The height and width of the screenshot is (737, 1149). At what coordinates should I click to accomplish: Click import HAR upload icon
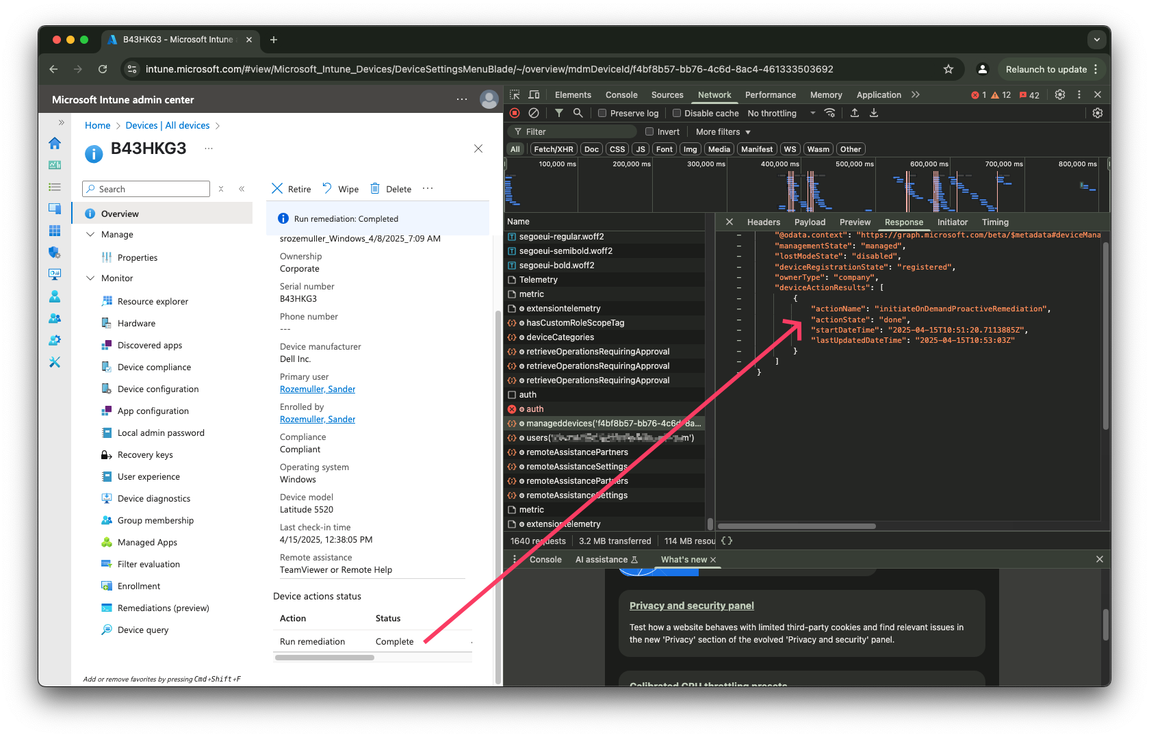tap(855, 113)
